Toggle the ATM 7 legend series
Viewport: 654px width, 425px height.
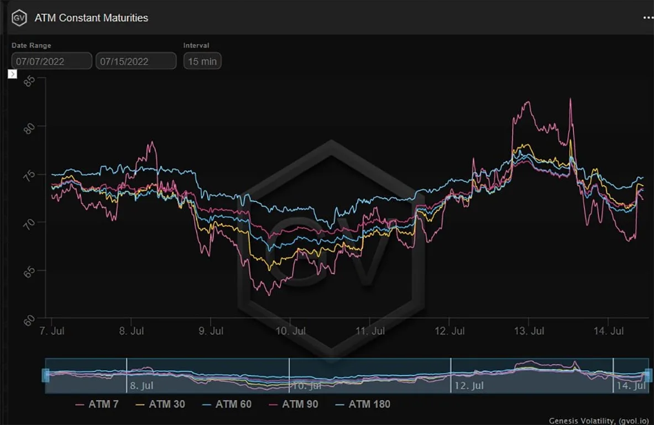[97, 404]
